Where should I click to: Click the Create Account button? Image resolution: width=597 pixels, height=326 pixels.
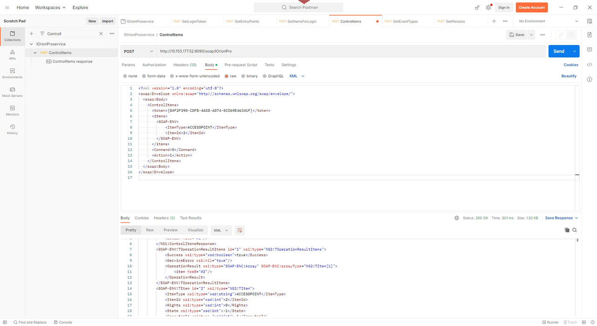click(x=532, y=7)
